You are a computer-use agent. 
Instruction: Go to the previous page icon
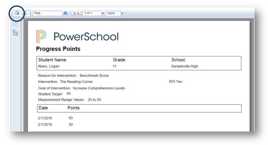coord(73,13)
